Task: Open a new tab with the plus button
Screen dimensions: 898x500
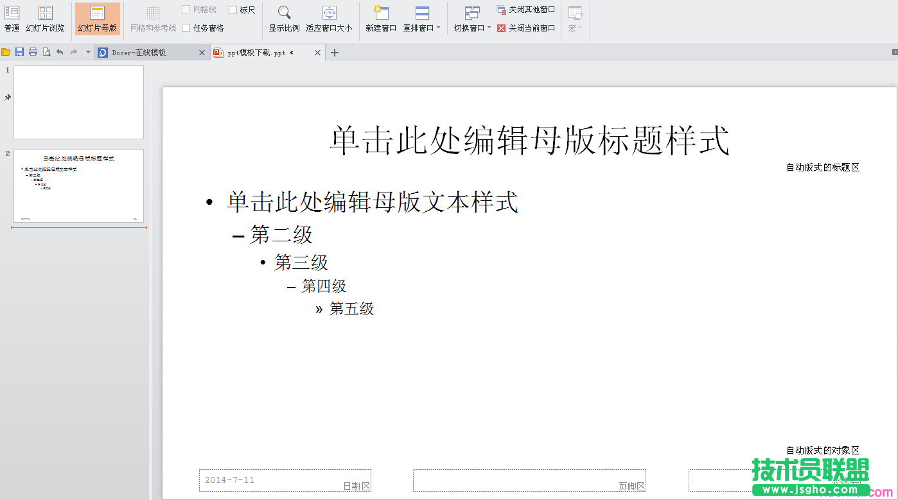Action: [x=333, y=52]
